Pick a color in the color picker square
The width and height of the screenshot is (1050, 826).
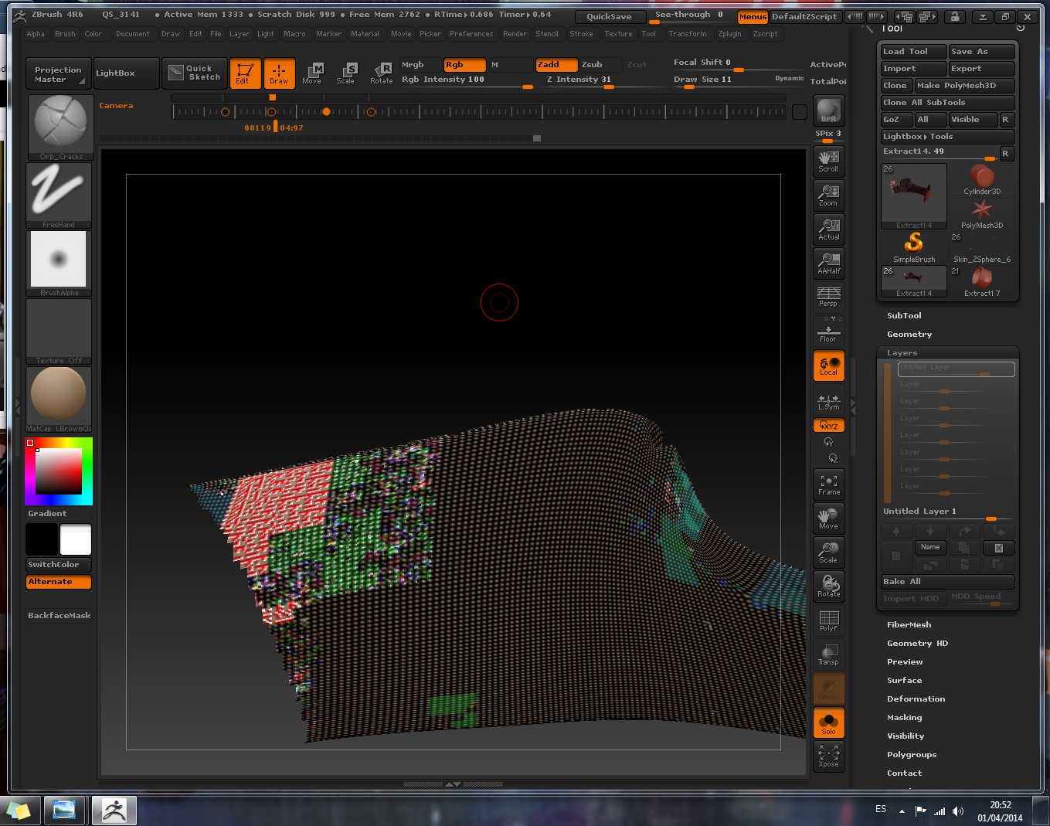click(x=59, y=471)
